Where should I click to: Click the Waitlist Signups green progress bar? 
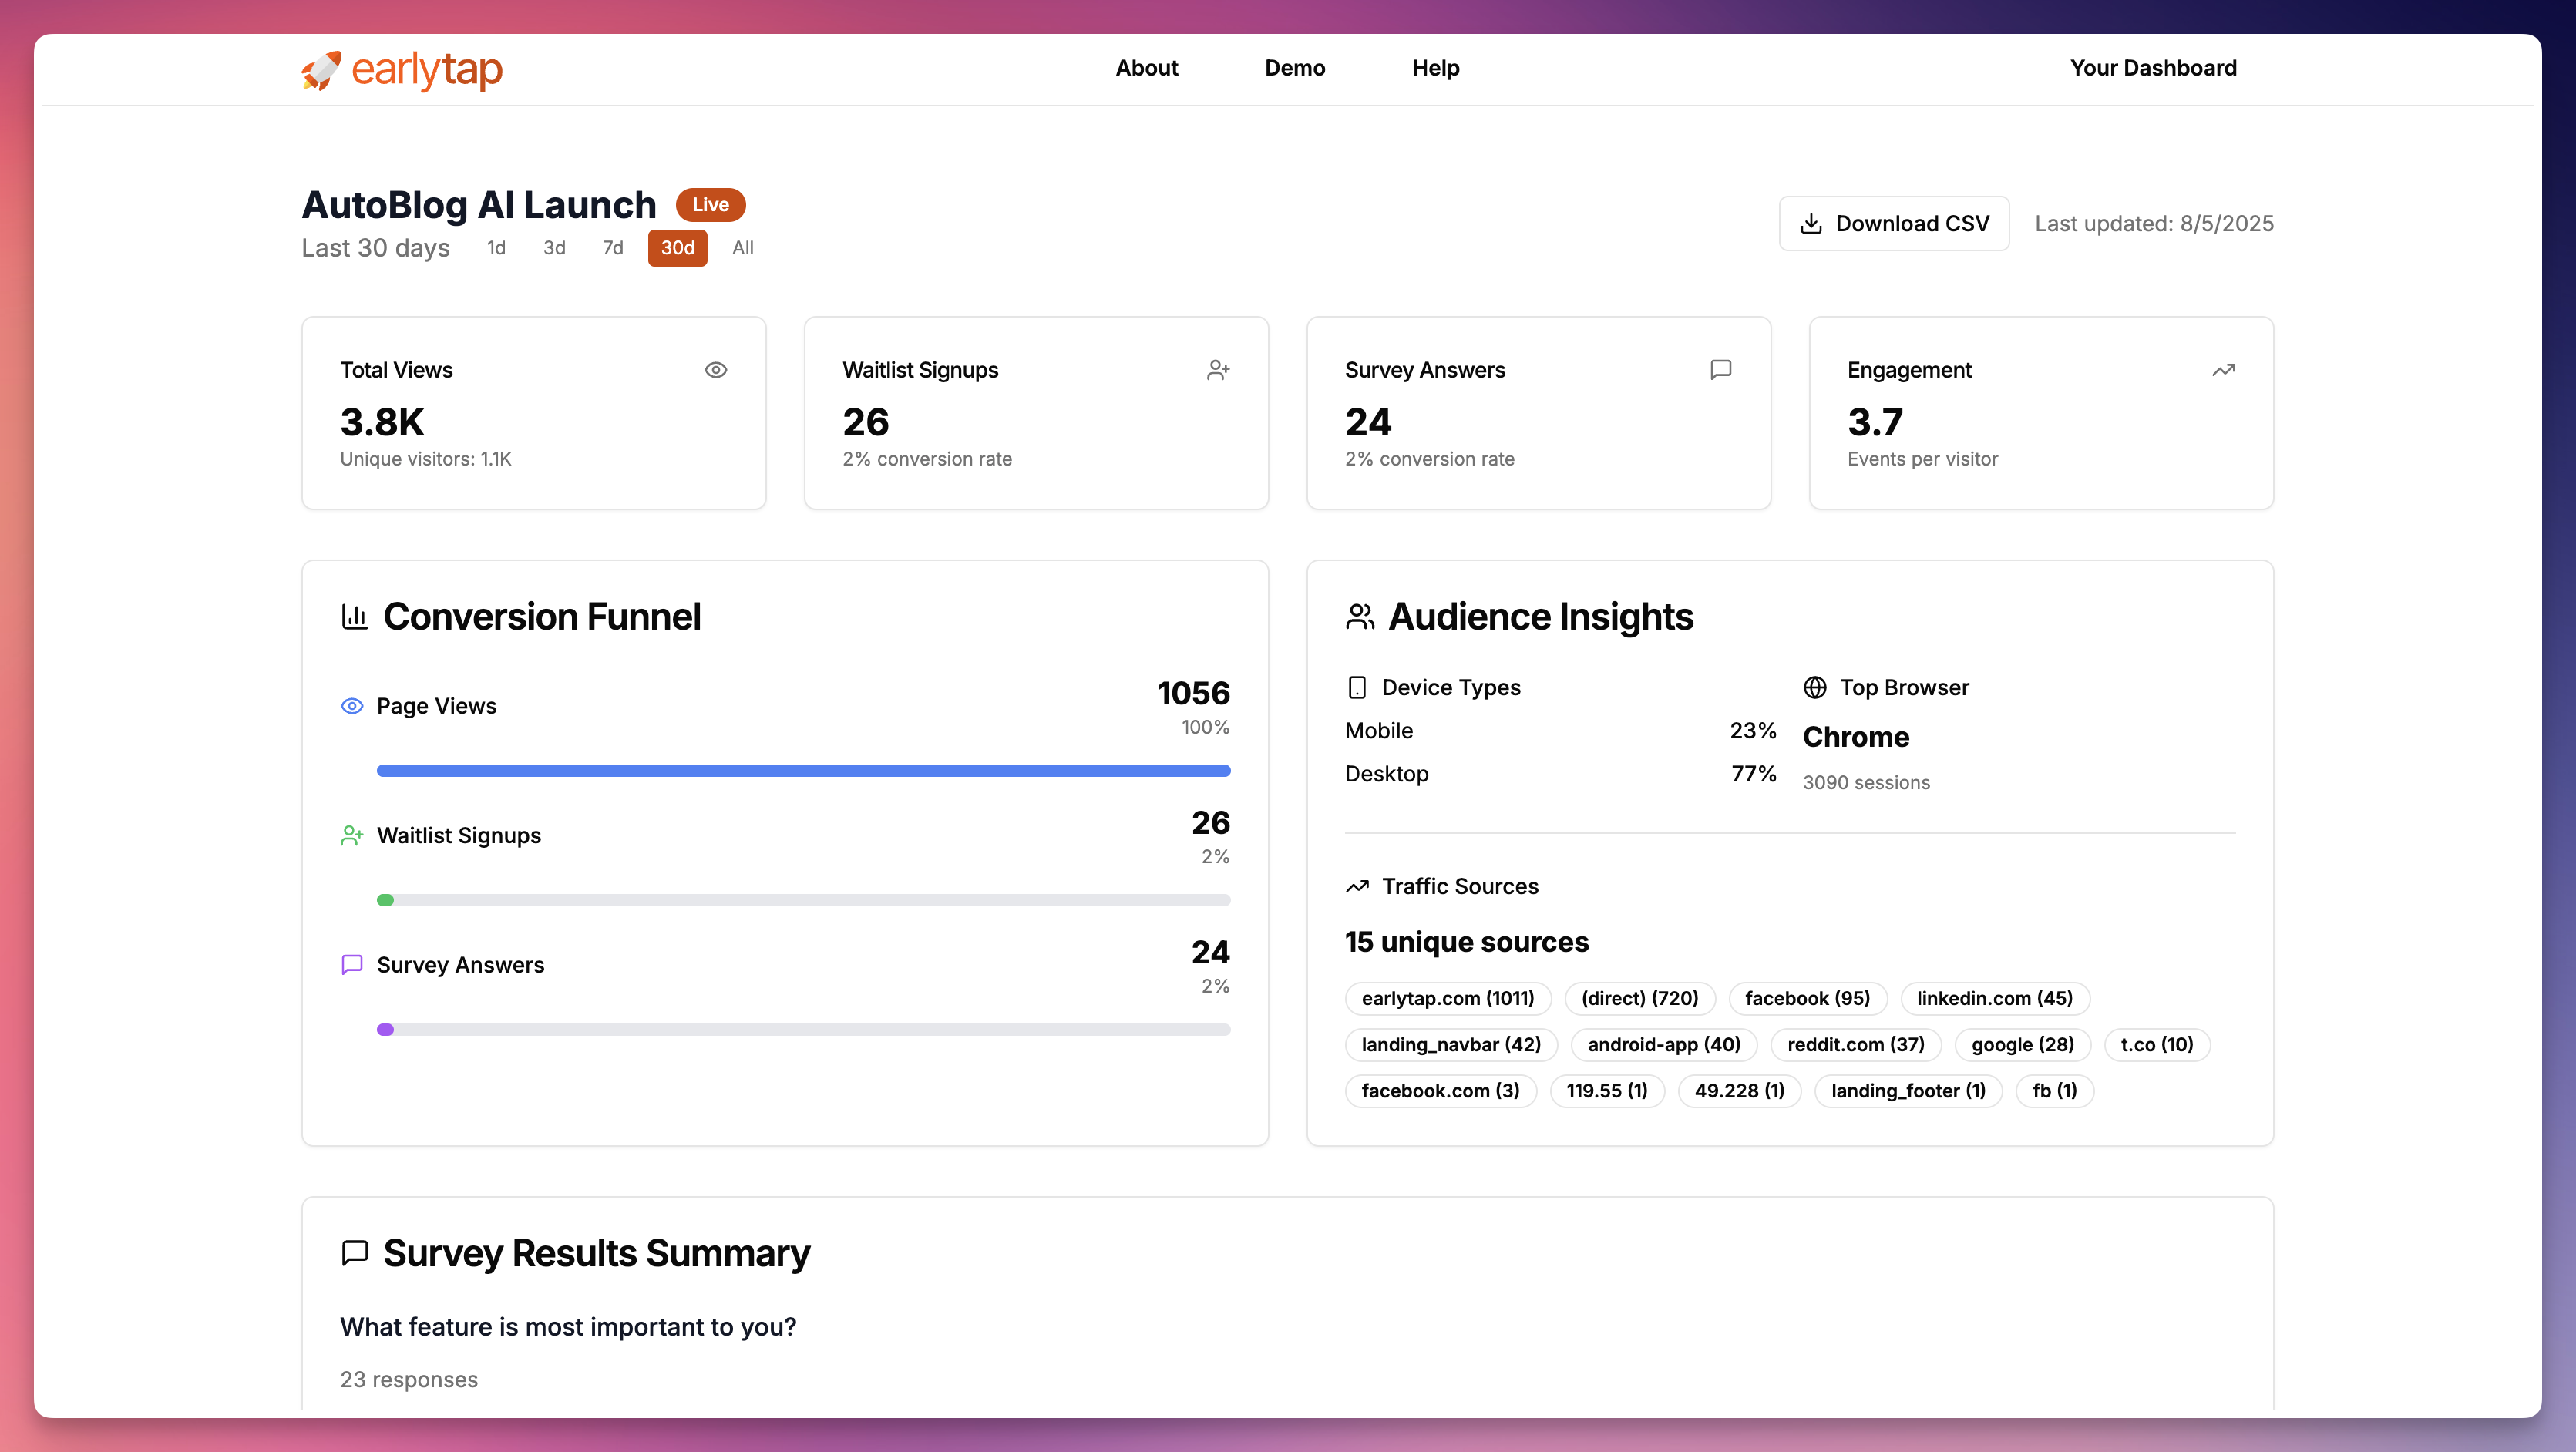click(803, 900)
